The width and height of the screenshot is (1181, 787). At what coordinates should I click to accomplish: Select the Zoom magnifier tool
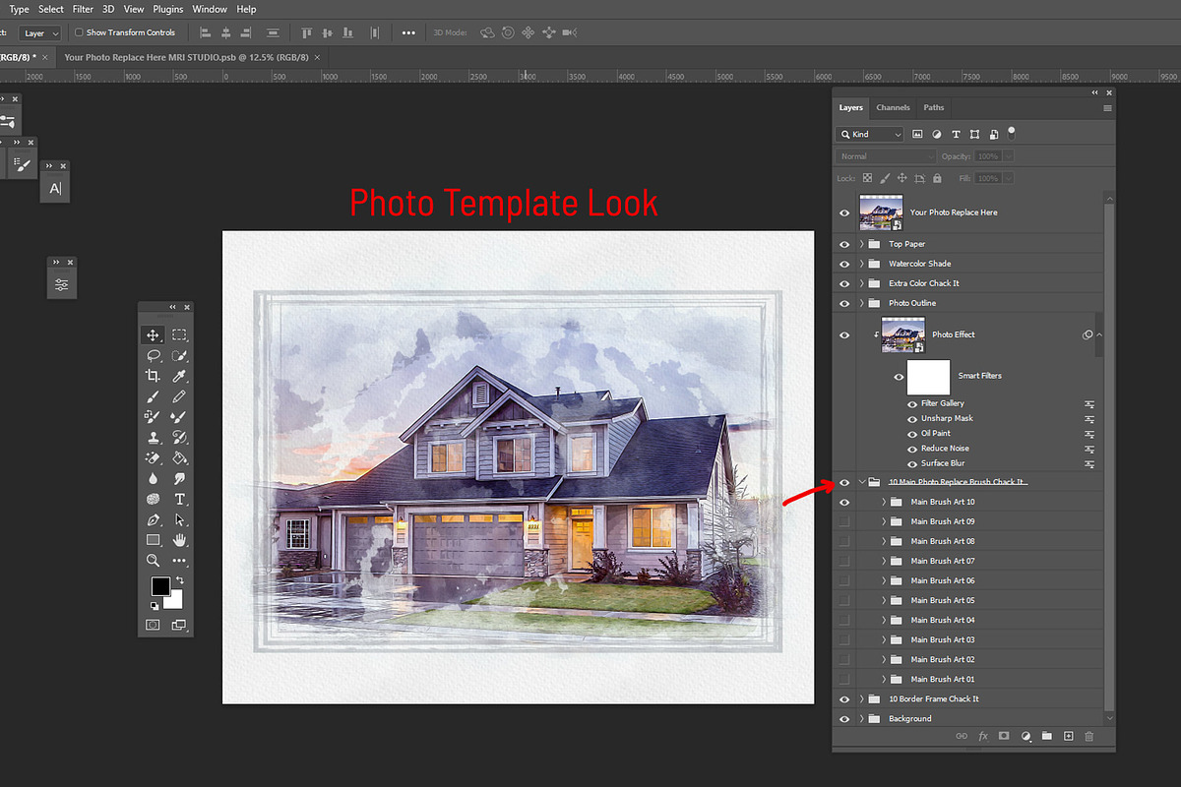click(153, 560)
